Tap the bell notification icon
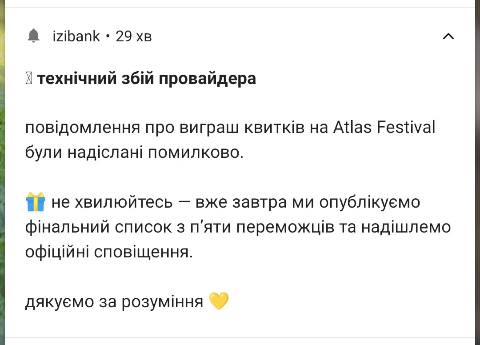 click(33, 36)
